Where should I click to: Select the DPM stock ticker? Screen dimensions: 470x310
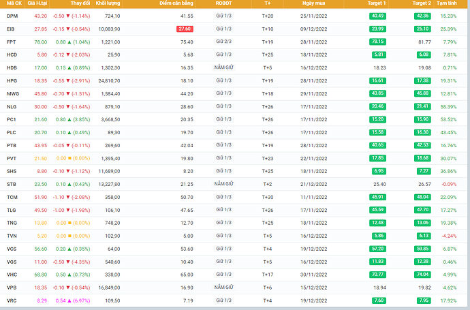[12, 16]
